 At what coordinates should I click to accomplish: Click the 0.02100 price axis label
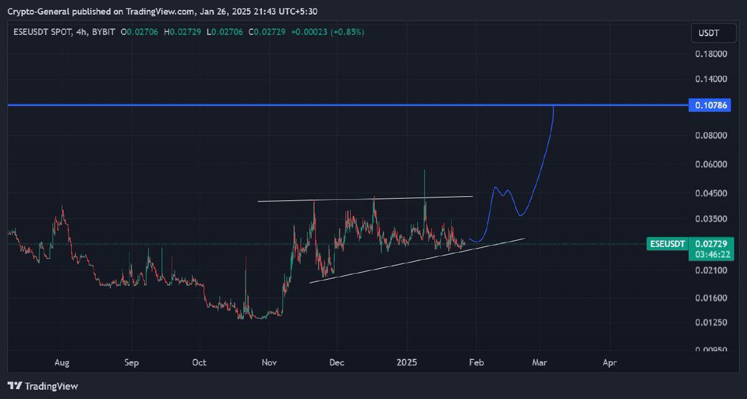(711, 270)
